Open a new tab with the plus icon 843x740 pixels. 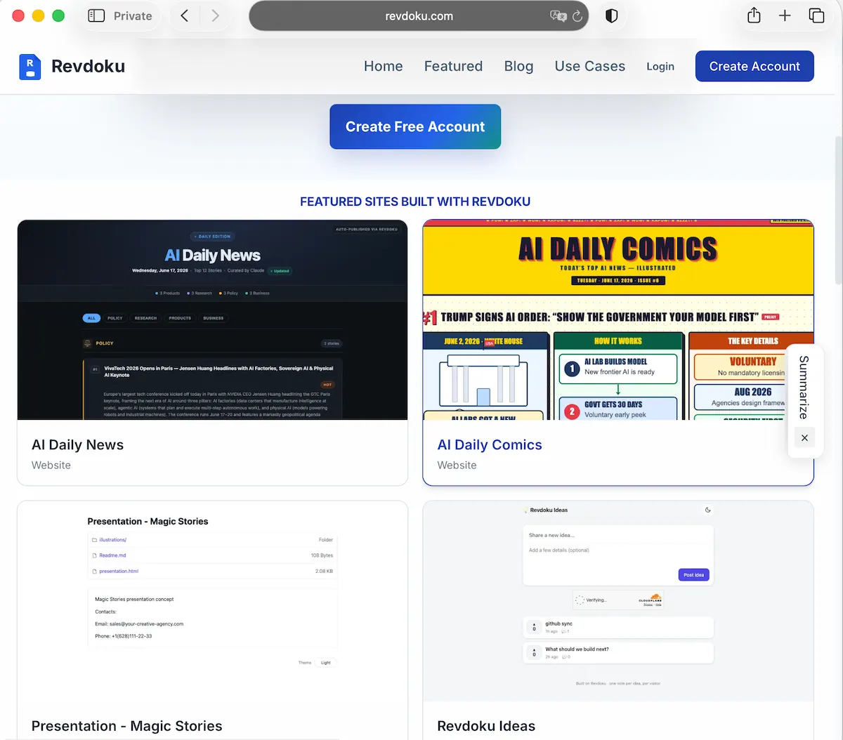[785, 15]
